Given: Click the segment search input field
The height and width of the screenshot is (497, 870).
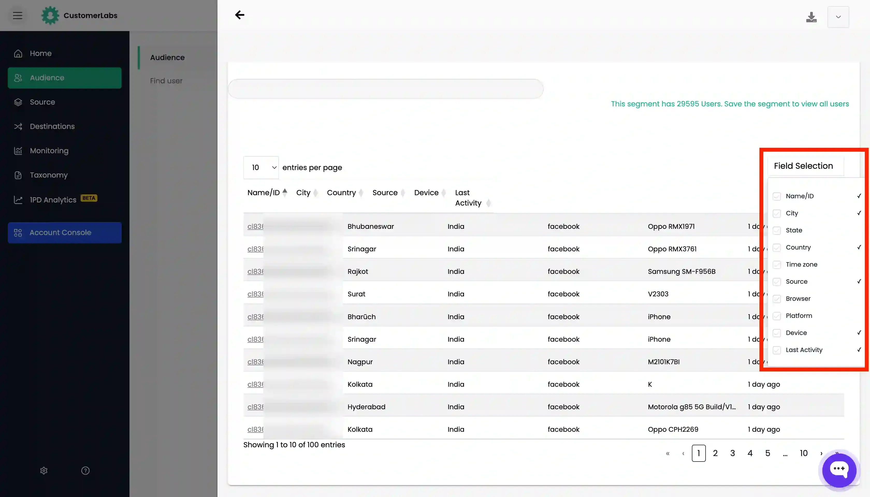Looking at the screenshot, I should click(386, 89).
